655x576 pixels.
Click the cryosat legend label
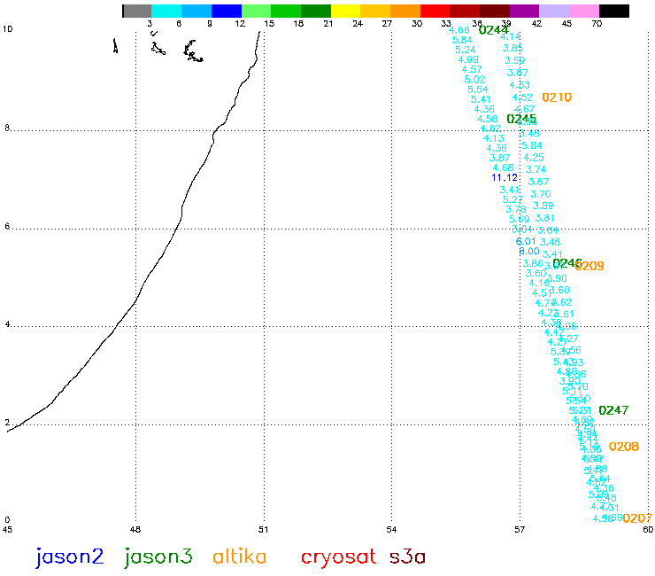click(338, 557)
